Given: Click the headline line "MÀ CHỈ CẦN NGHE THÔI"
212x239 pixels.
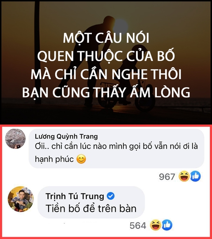Looking at the screenshot, I should 106,74.
